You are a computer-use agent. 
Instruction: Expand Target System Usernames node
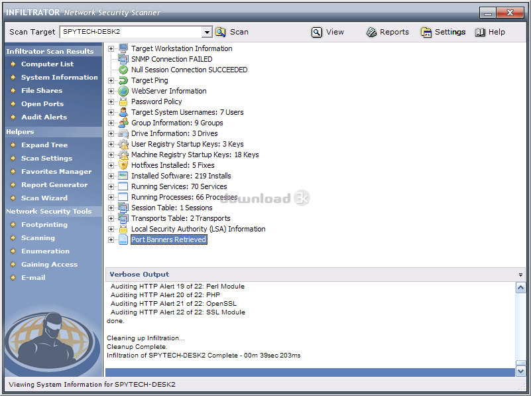111,113
